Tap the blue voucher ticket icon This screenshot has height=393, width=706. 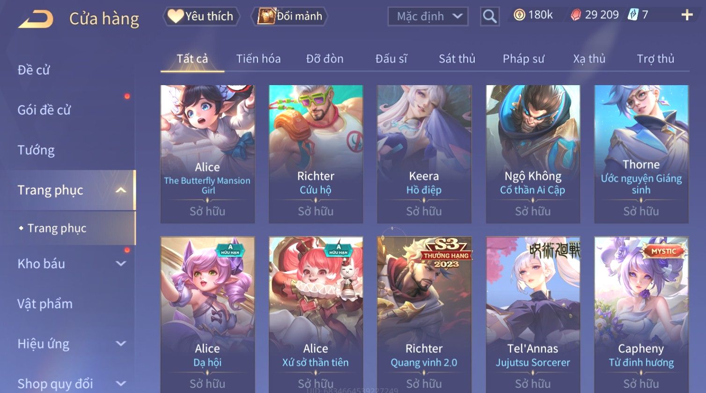[x=632, y=15]
